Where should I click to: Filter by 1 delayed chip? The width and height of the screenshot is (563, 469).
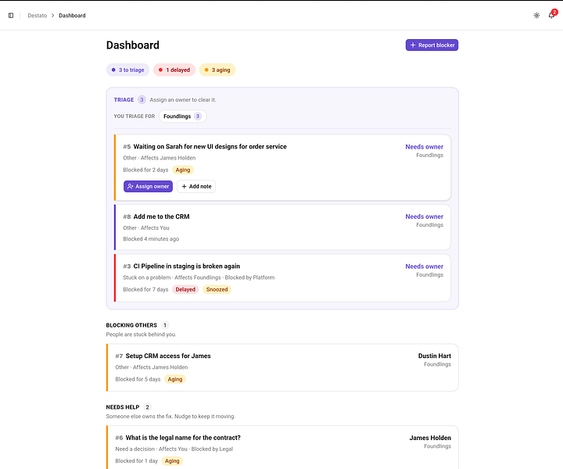(174, 70)
